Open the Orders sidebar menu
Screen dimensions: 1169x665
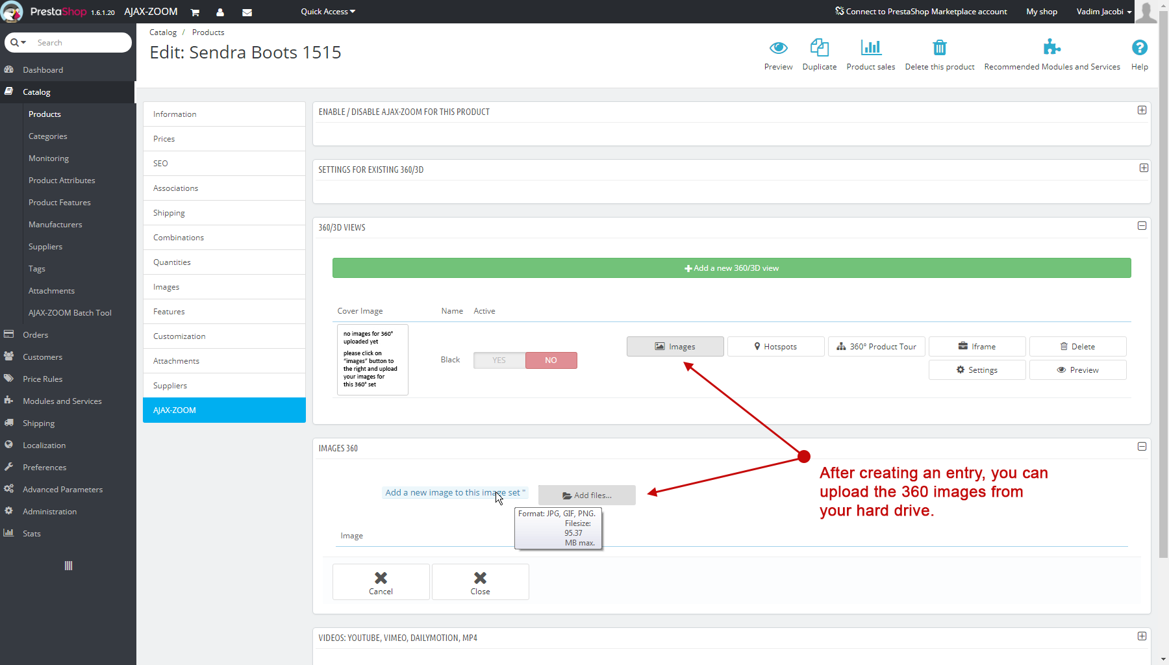pos(68,335)
